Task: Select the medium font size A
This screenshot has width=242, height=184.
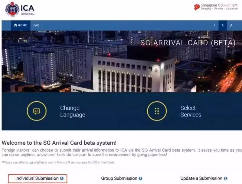Action: click(x=223, y=25)
